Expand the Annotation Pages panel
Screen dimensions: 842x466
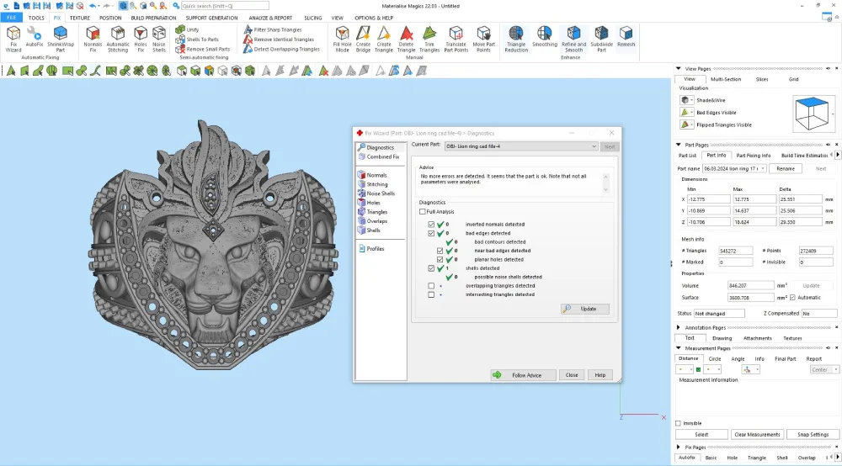679,327
